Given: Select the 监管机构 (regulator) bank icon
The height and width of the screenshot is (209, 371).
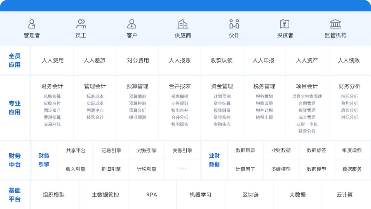Looking at the screenshot, I should click(336, 24).
